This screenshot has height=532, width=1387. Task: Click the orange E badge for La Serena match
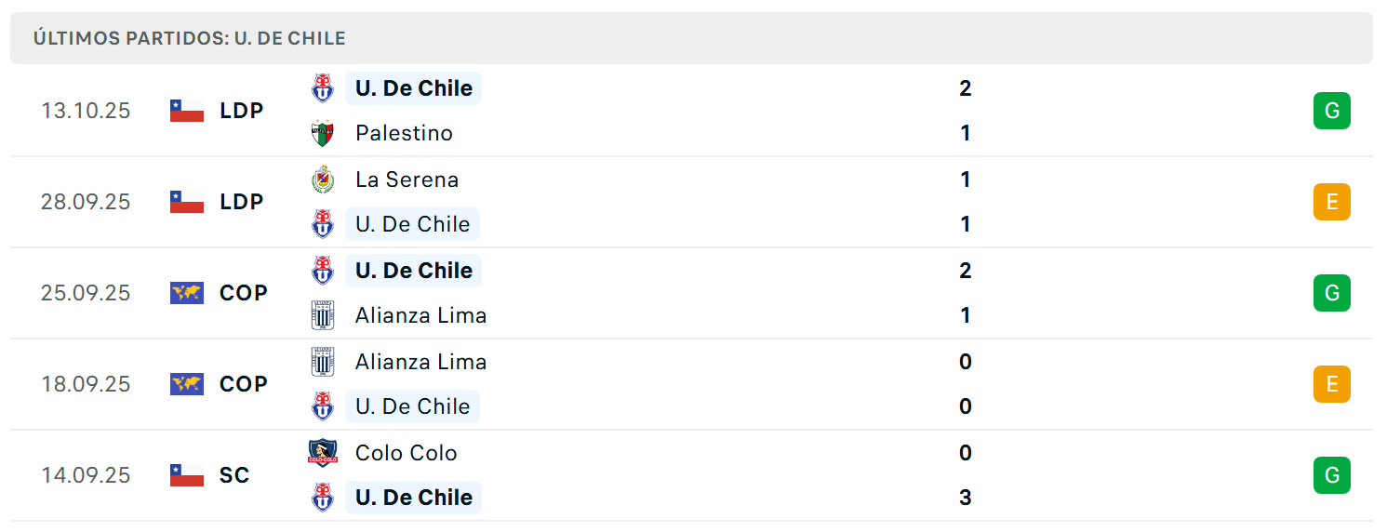click(x=1331, y=202)
